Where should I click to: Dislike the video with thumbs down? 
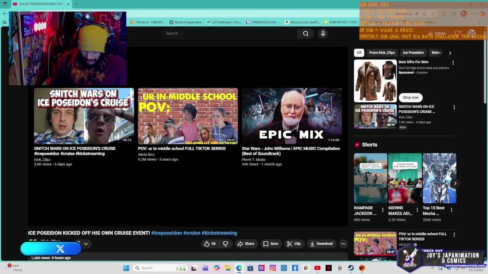pos(225,244)
